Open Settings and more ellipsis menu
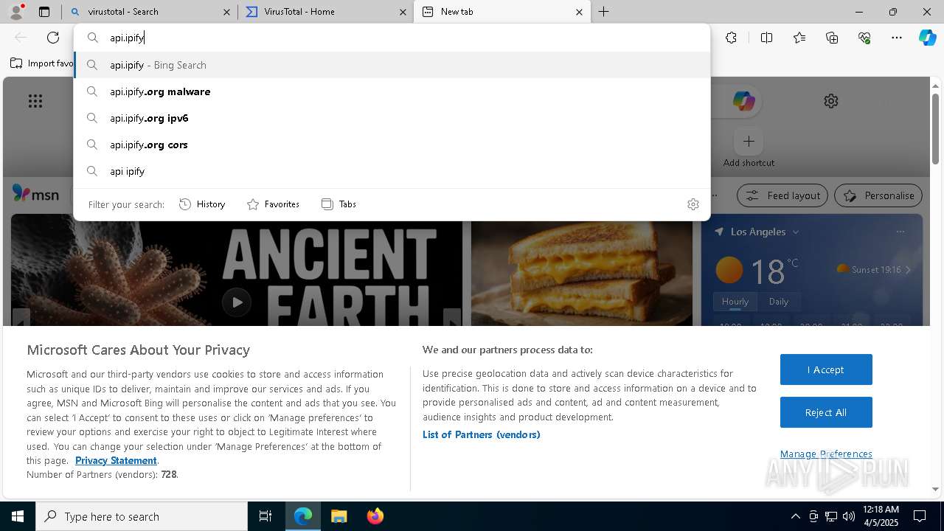The image size is (944, 531). [x=897, y=38]
